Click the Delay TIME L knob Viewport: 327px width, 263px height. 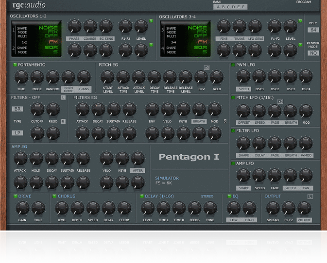[163, 208]
